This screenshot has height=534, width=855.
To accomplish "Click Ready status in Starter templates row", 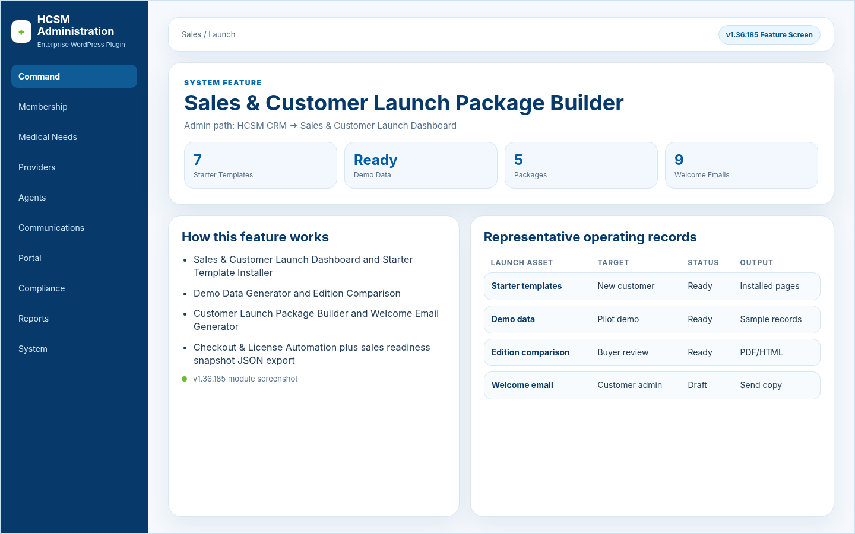I will [x=700, y=286].
